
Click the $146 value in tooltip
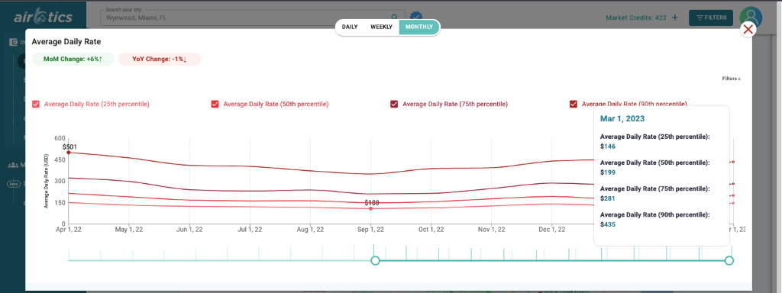[608, 146]
